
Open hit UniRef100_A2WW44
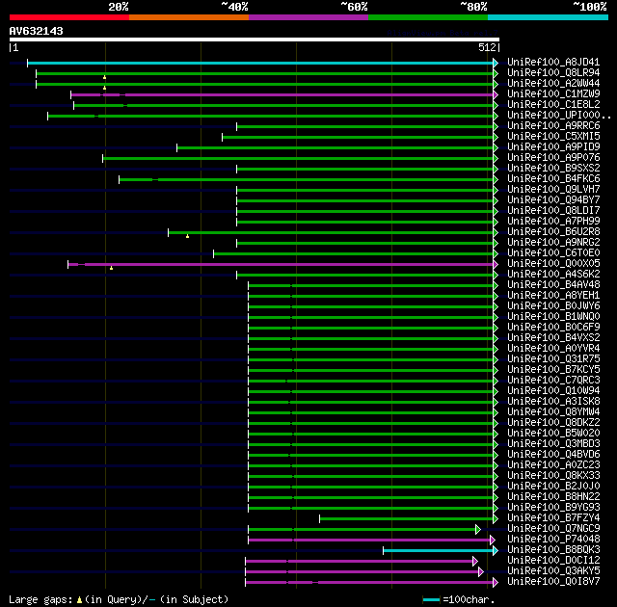(x=553, y=84)
